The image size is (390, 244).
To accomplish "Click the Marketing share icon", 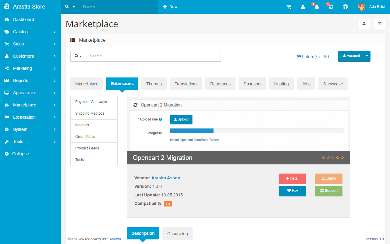I will [x=7, y=68].
